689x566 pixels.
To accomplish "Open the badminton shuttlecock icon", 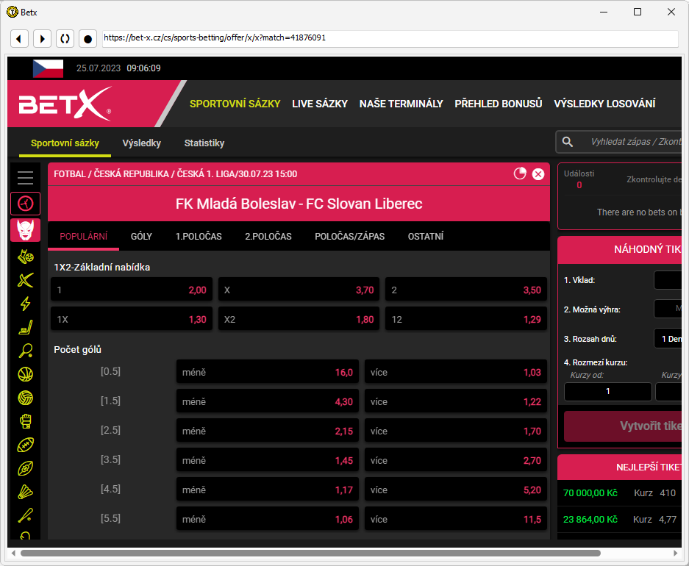I will 26,492.
